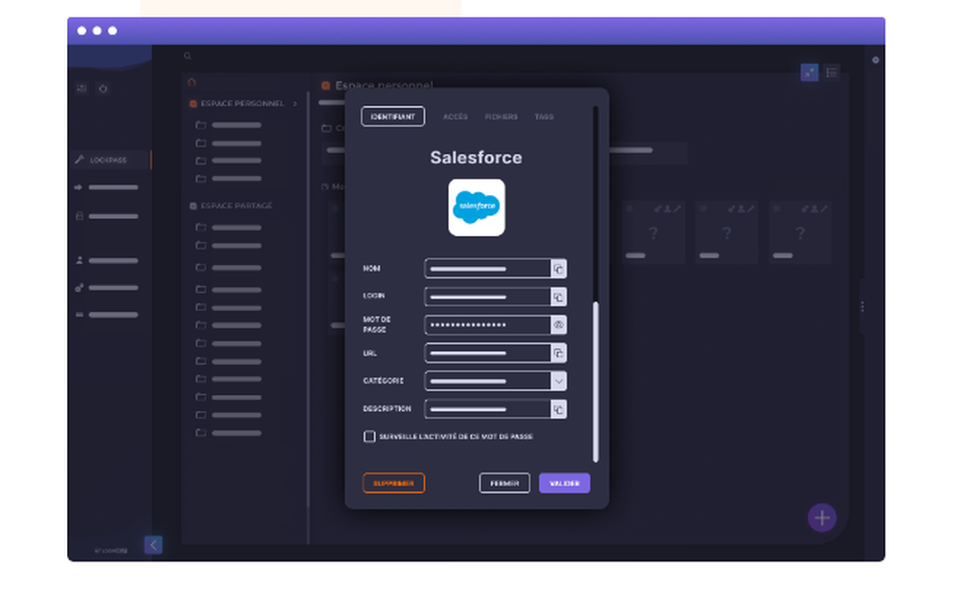957x592 pixels.
Task: Click inside the Mot de passe field
Action: (488, 325)
